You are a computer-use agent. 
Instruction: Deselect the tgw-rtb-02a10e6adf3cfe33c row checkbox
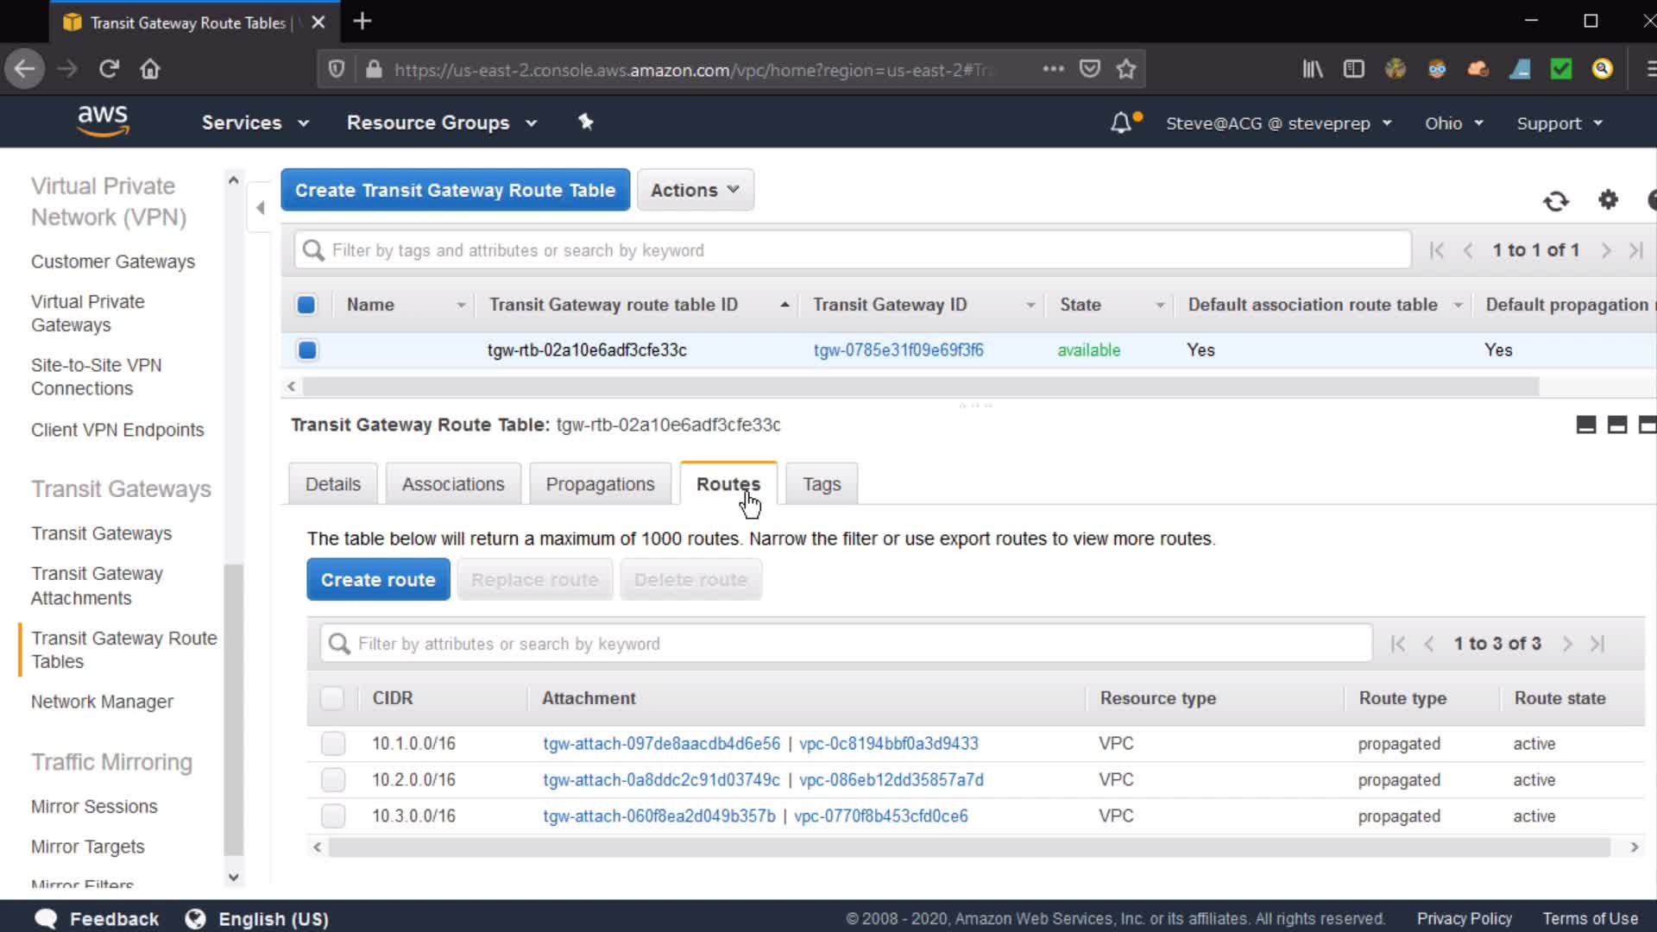pos(307,350)
